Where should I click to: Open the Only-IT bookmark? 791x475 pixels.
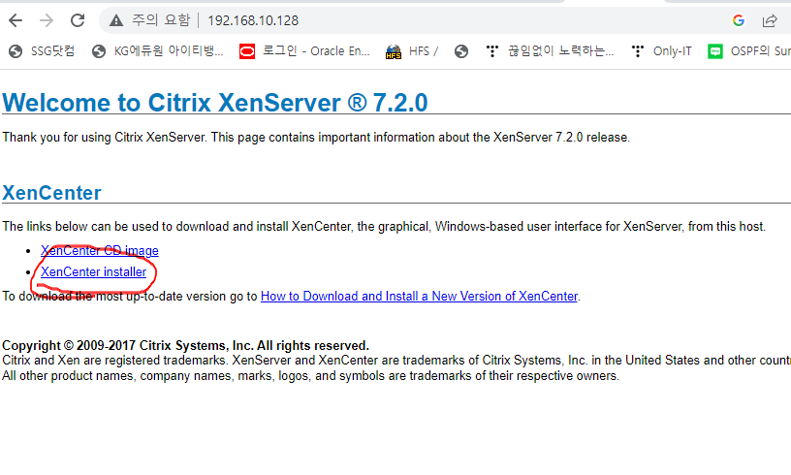[x=661, y=51]
